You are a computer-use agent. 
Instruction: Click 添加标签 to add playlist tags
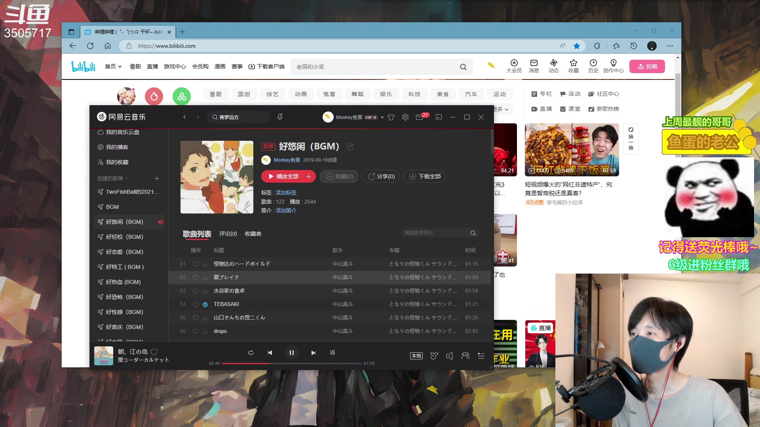click(286, 193)
